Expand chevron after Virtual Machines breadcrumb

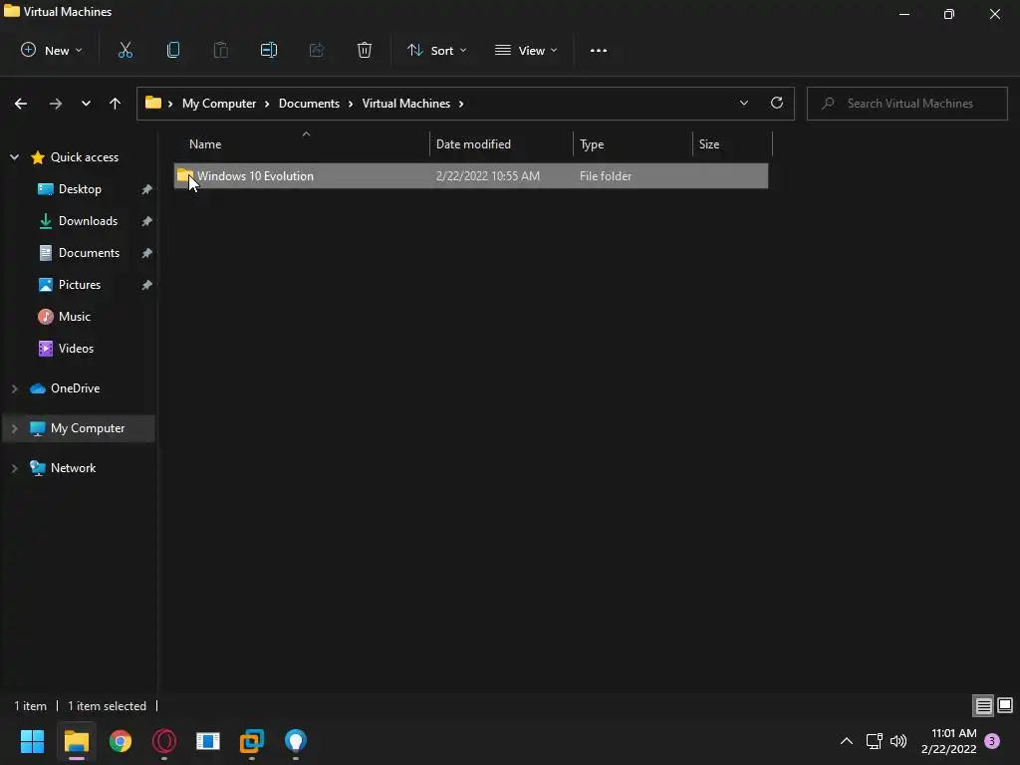click(x=461, y=104)
